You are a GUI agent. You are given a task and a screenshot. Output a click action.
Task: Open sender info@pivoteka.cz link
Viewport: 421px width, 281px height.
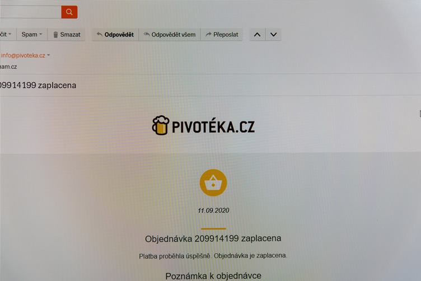[23, 55]
